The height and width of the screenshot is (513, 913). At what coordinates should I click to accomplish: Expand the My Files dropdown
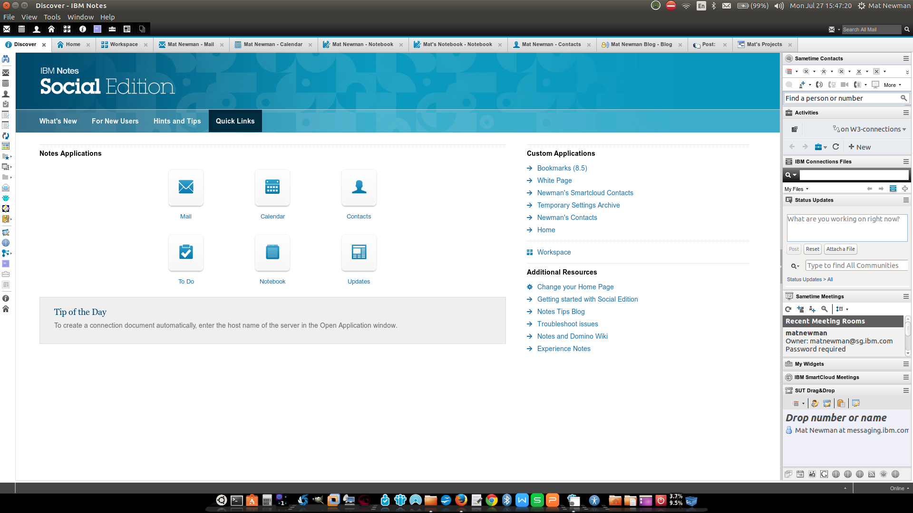(796, 189)
